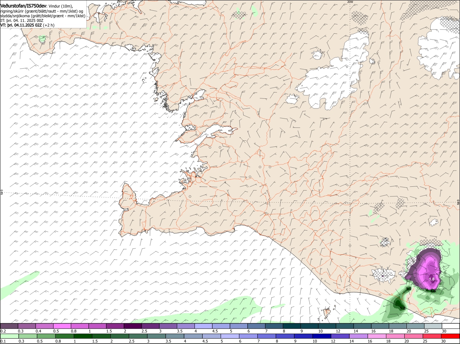Click the IT: þri. 04. 11. 2025 00Z line

tap(22, 20)
